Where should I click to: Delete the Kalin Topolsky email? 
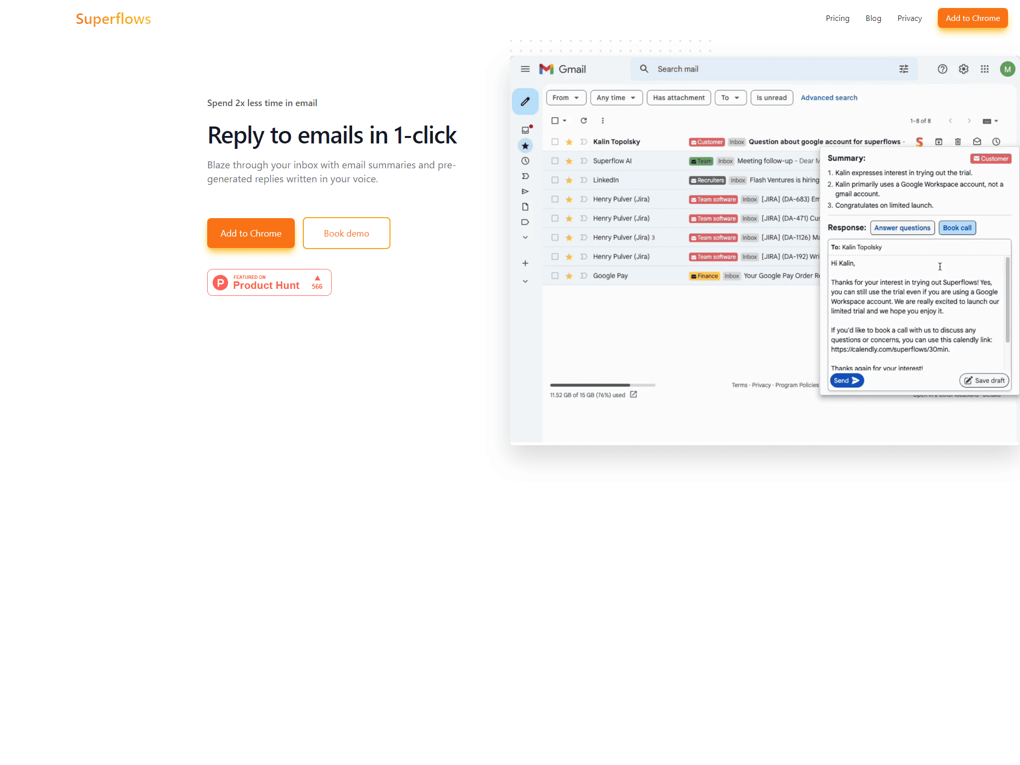(958, 142)
